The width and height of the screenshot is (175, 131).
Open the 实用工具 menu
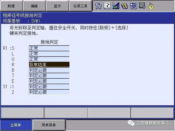80,6
